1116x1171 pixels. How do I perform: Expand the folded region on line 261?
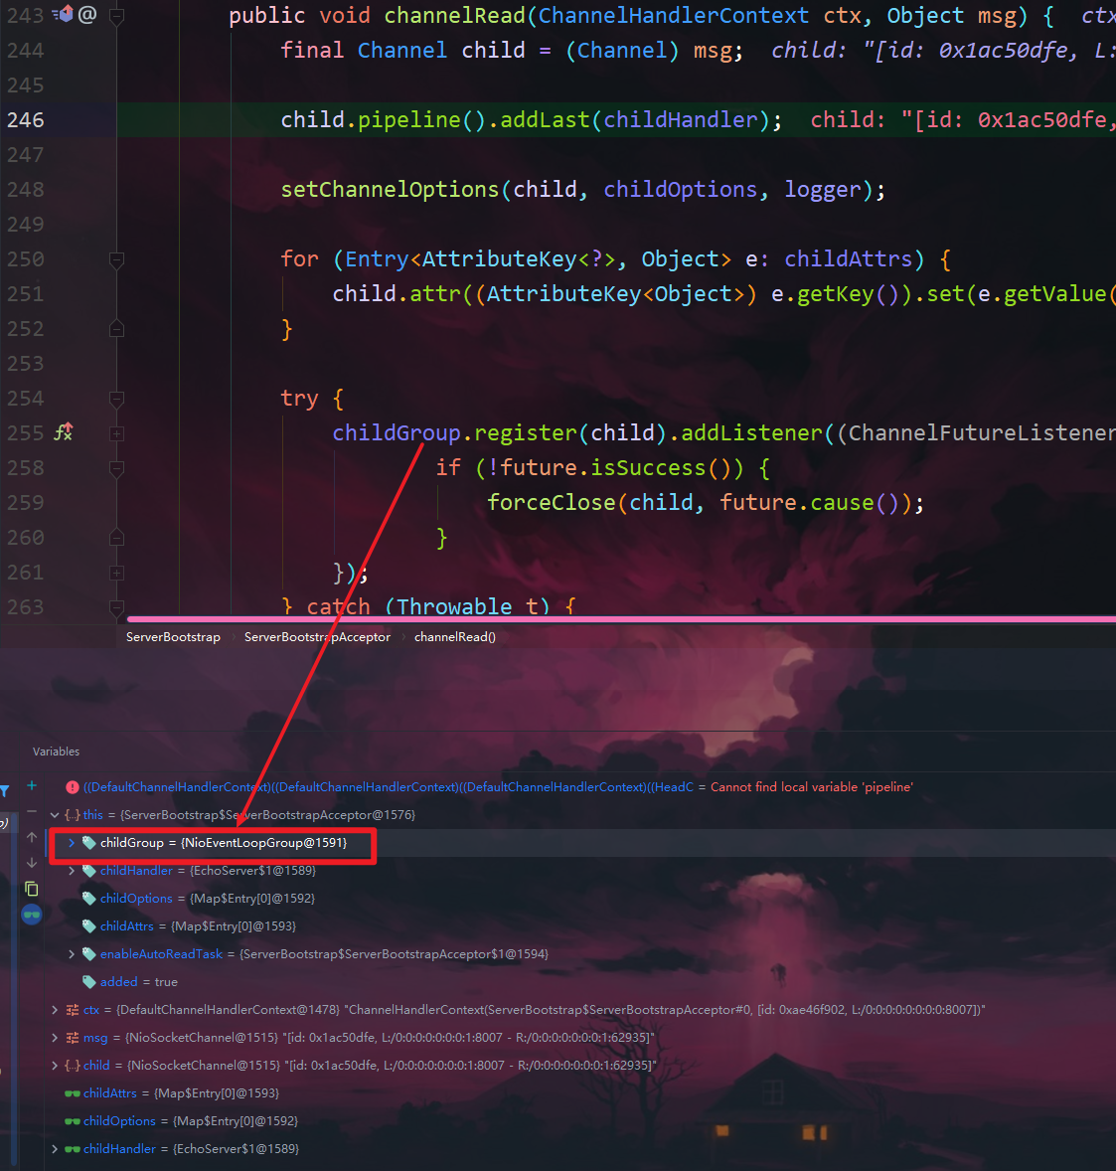coord(116,573)
